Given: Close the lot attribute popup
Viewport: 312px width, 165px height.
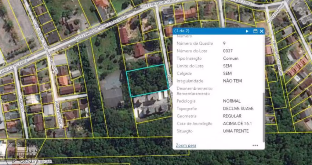Looking at the screenshot, I should 261,31.
